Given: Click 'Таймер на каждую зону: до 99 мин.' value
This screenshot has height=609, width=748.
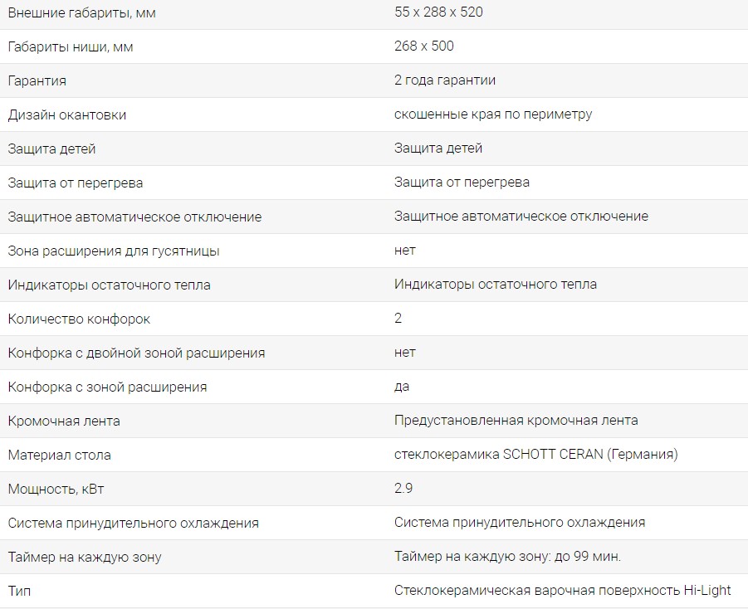Looking at the screenshot, I should pyautogui.click(x=507, y=557).
